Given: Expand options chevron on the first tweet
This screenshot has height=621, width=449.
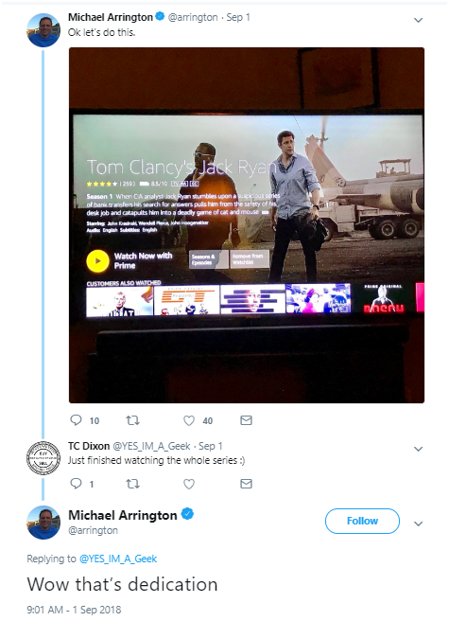Looking at the screenshot, I should (418, 20).
